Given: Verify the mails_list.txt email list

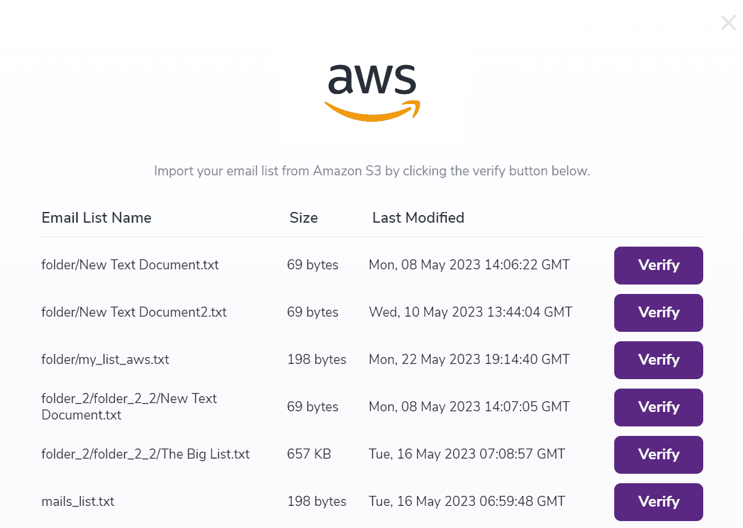Looking at the screenshot, I should click(x=658, y=502).
